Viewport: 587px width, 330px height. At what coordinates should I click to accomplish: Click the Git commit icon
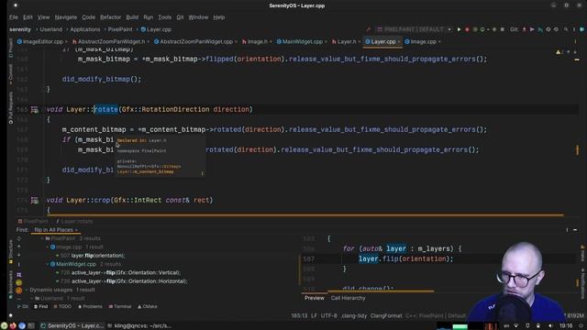pyautogui.click(x=532, y=29)
